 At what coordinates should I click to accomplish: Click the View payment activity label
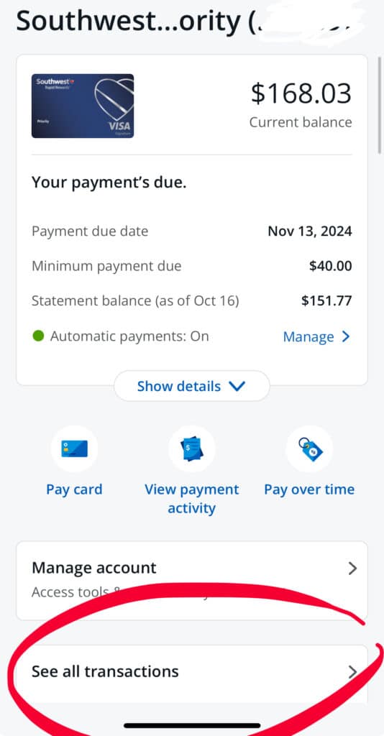(191, 499)
